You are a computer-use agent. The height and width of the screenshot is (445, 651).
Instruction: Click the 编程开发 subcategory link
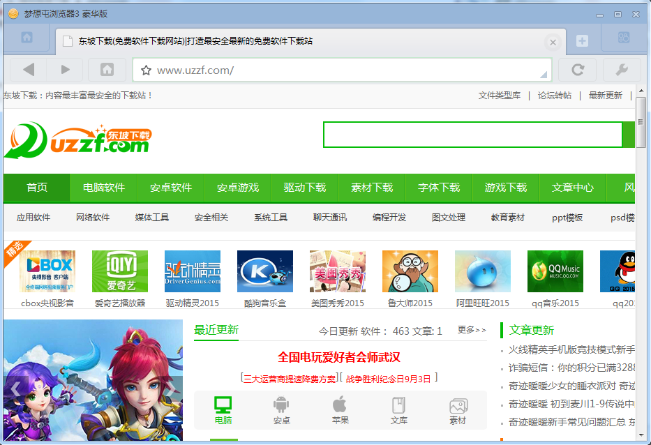389,218
